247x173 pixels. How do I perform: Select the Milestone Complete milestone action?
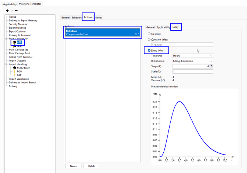click(103, 32)
